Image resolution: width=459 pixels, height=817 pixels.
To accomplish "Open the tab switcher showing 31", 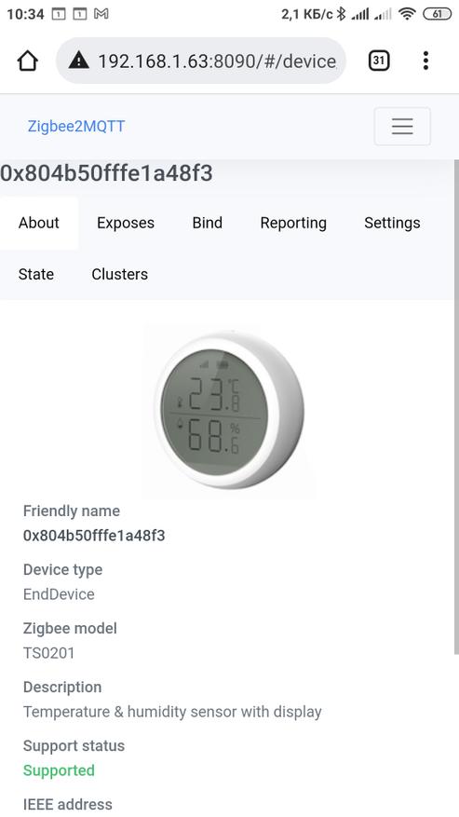I will (379, 61).
